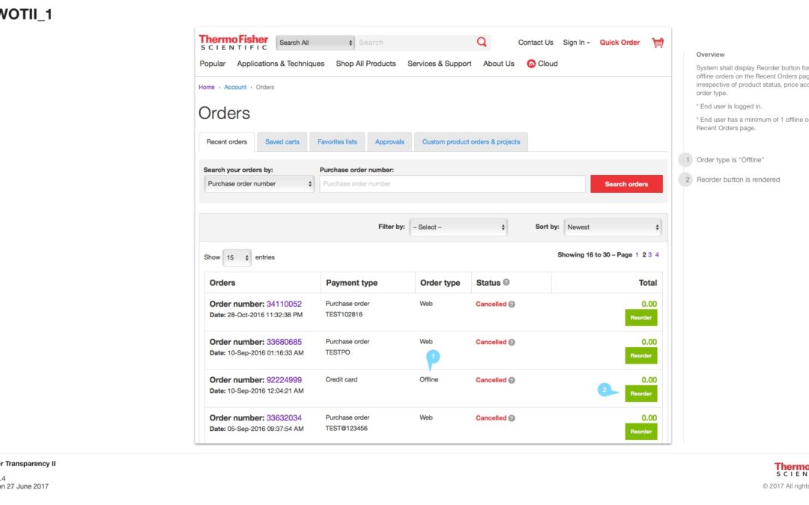Open the Shop All Products menu
The image size is (809, 505).
pos(366,64)
